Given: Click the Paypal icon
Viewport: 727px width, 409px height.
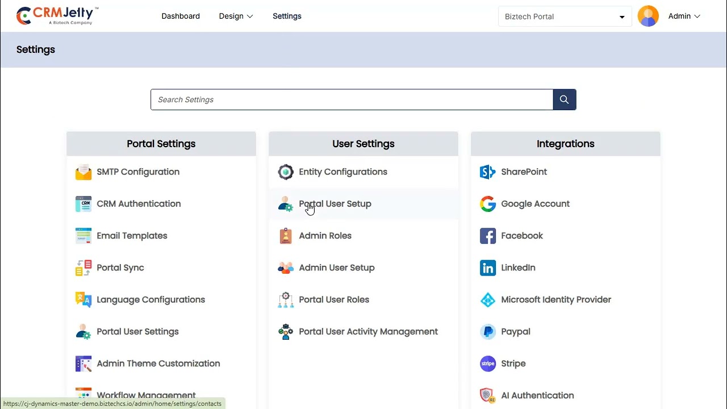Looking at the screenshot, I should [x=487, y=332].
